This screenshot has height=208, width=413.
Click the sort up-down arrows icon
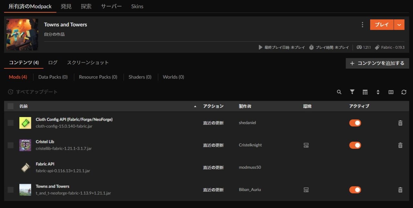pyautogui.click(x=378, y=92)
